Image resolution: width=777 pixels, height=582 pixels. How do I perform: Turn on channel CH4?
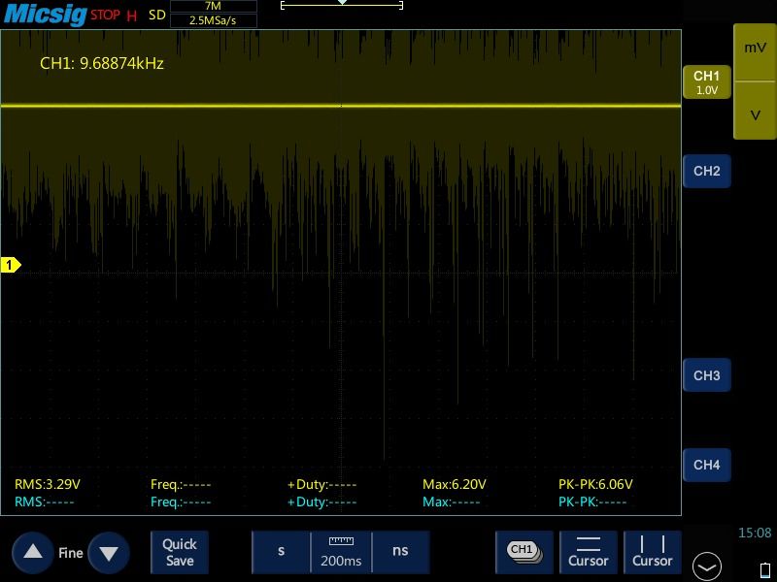click(707, 466)
